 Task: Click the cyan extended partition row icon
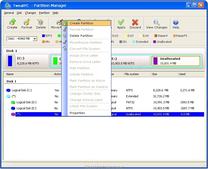pyautogui.click(x=8, y=96)
